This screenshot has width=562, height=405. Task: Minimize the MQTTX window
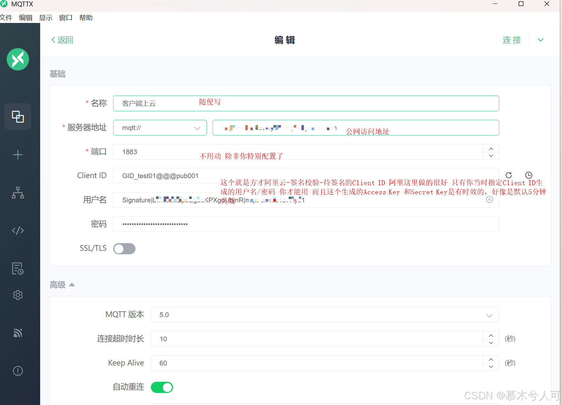pos(495,4)
